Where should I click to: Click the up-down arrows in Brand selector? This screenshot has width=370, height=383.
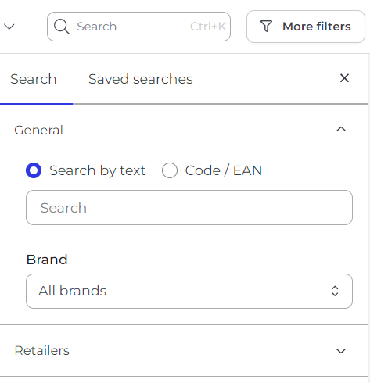[335, 291]
